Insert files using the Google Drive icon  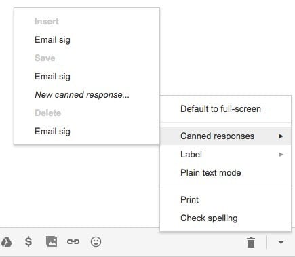[x=6, y=242]
